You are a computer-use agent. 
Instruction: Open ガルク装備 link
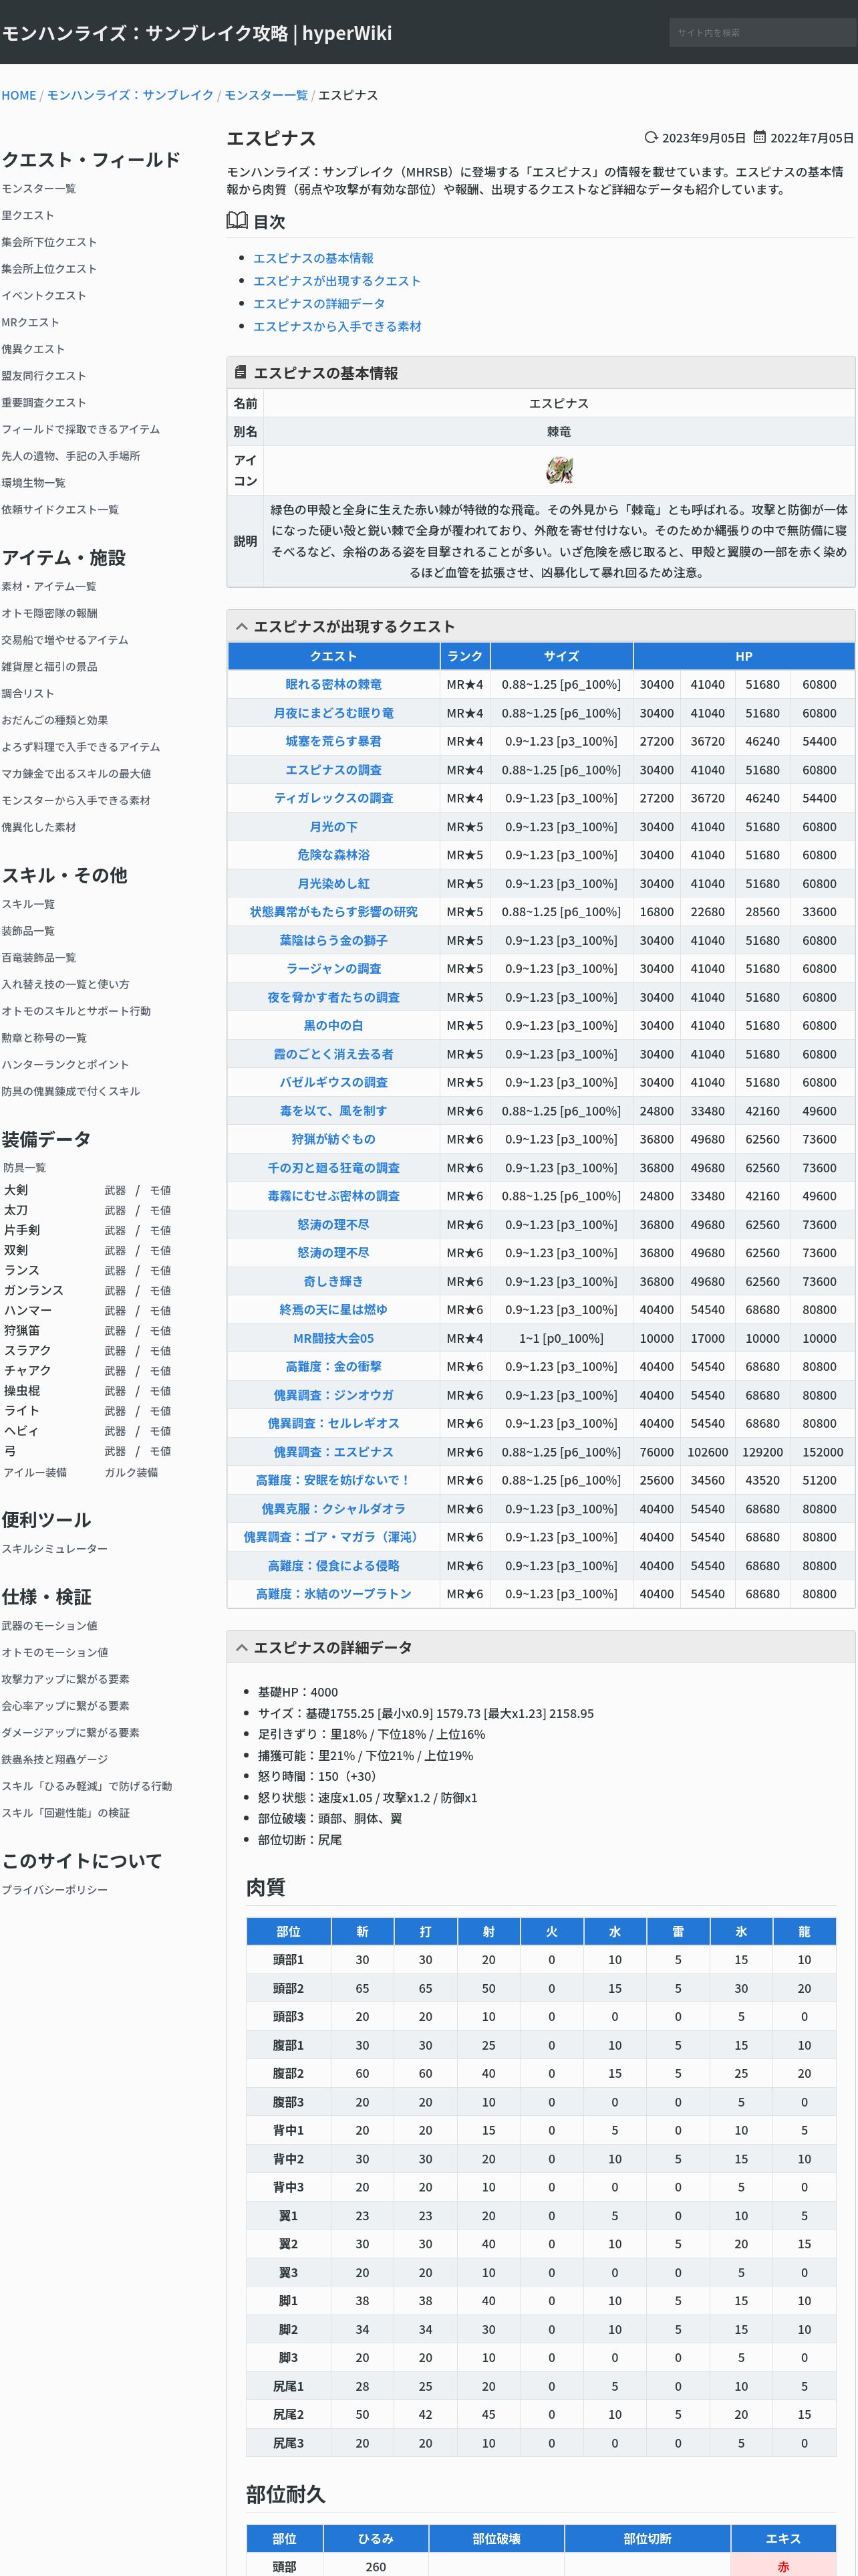[131, 1472]
